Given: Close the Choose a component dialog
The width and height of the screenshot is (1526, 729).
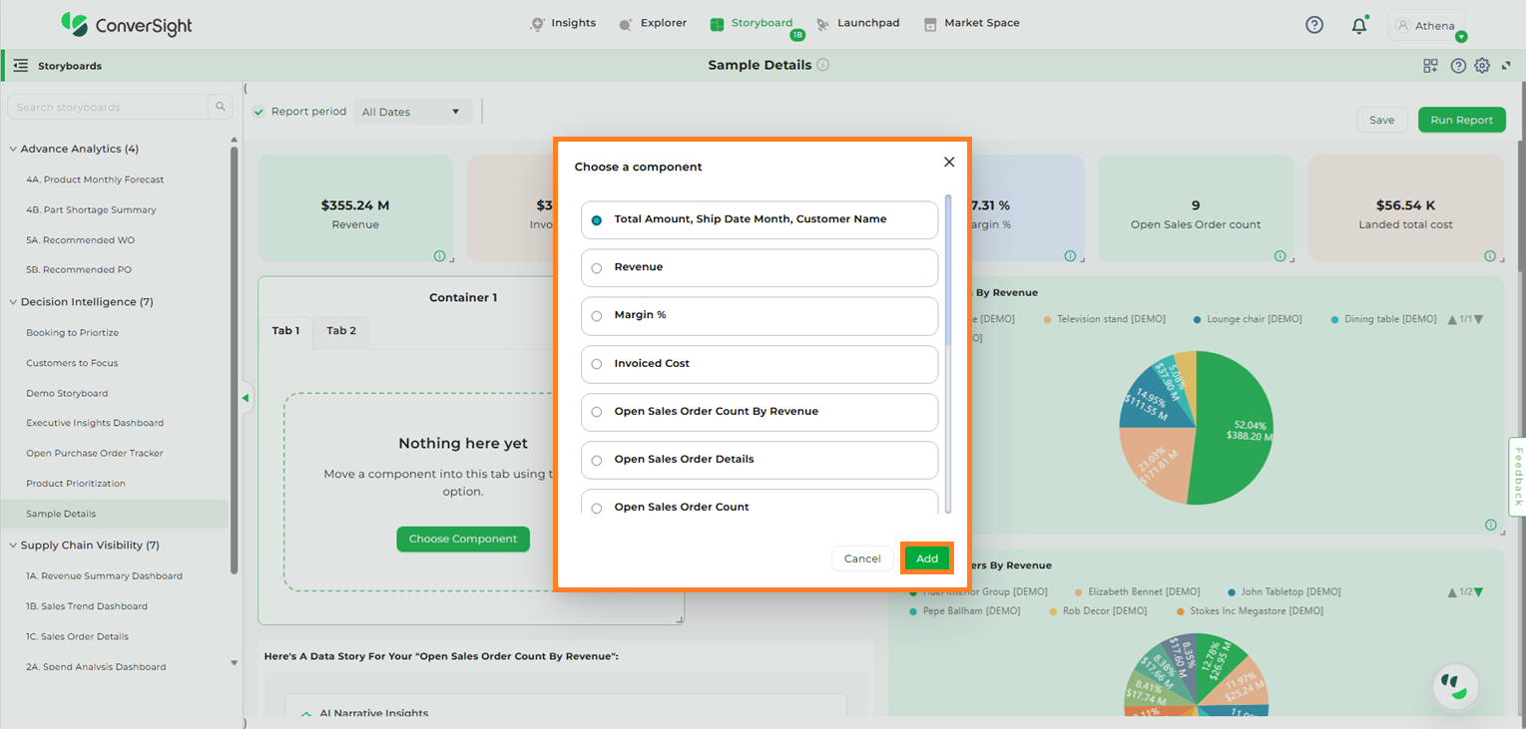Looking at the screenshot, I should 949,162.
